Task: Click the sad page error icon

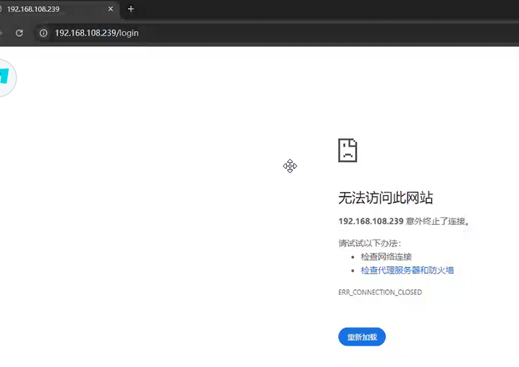Action: pos(348,150)
